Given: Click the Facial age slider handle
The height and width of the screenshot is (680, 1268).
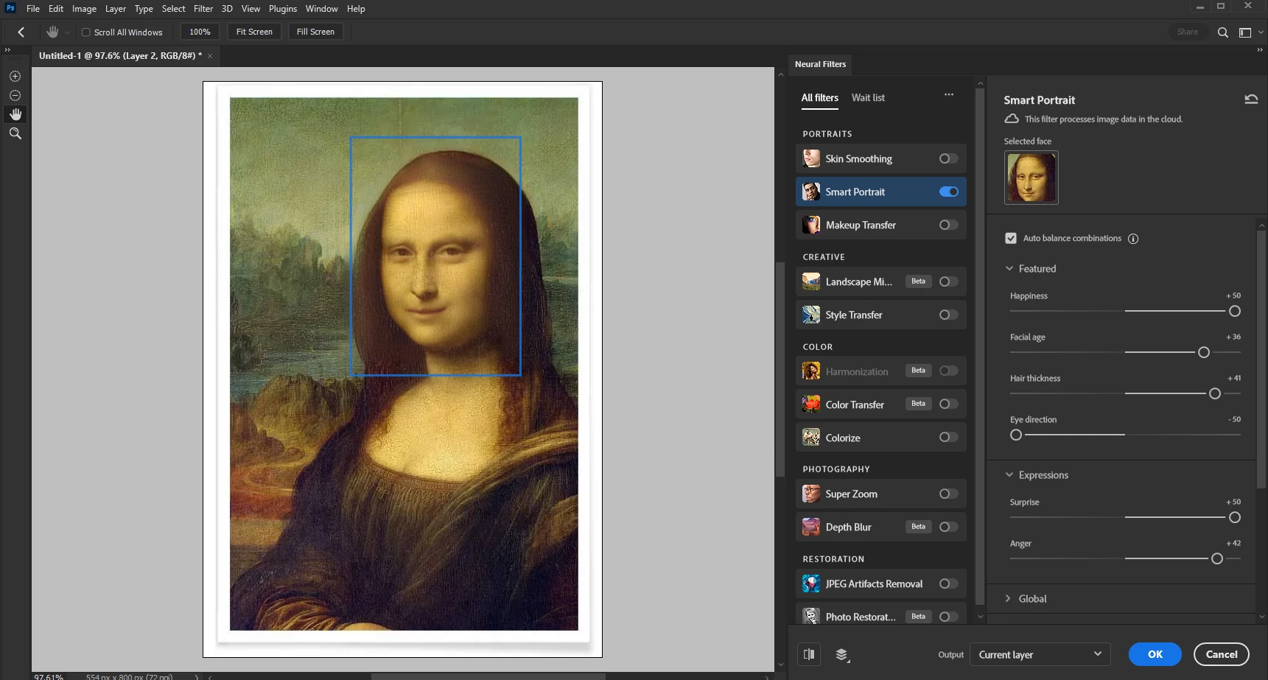Looking at the screenshot, I should pos(1204,352).
